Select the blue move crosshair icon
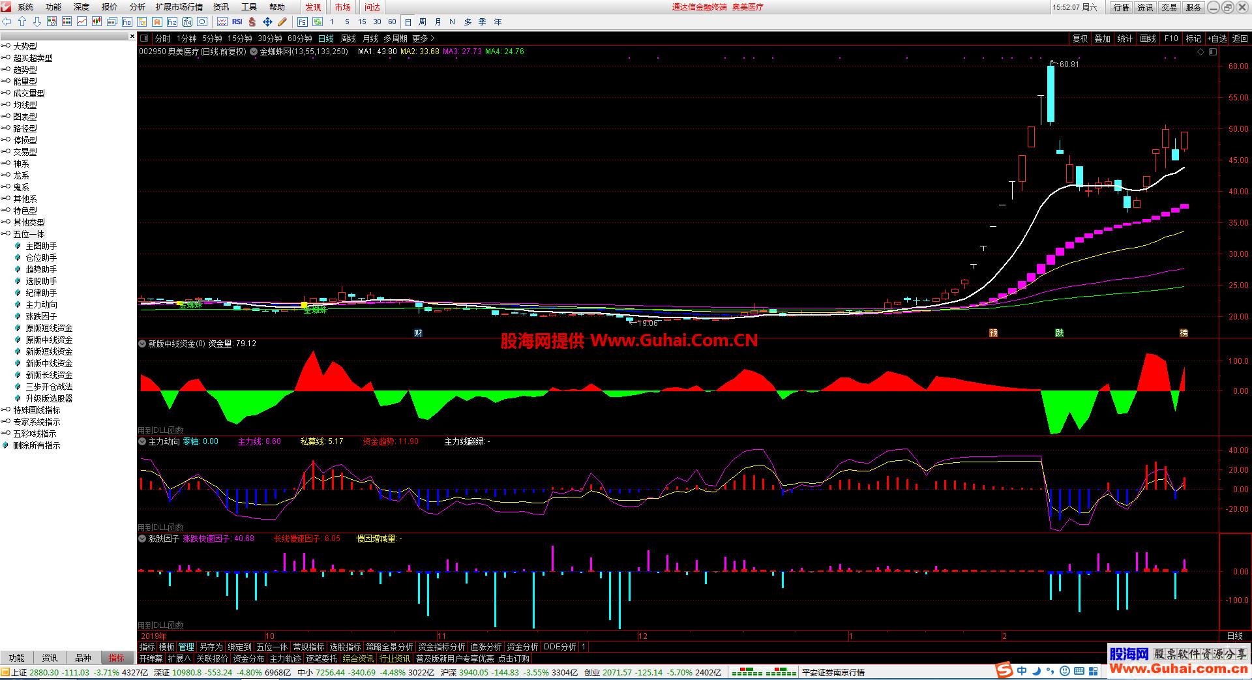This screenshot has height=680, width=1252. coord(267,22)
